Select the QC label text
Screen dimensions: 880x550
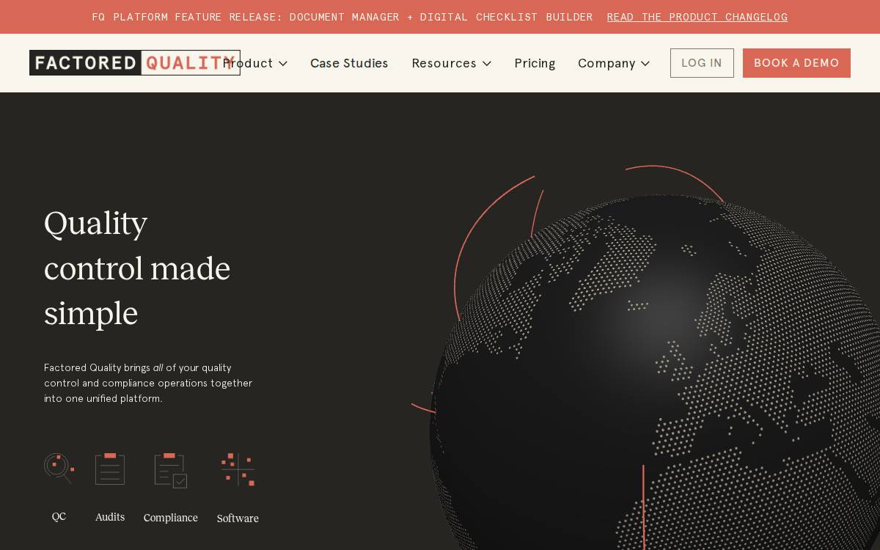tap(59, 517)
